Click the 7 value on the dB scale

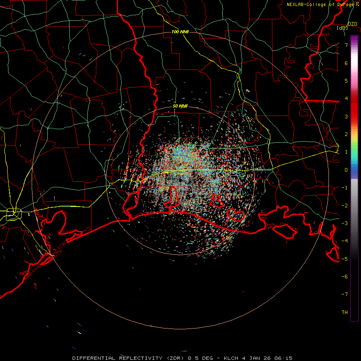(x=346, y=45)
